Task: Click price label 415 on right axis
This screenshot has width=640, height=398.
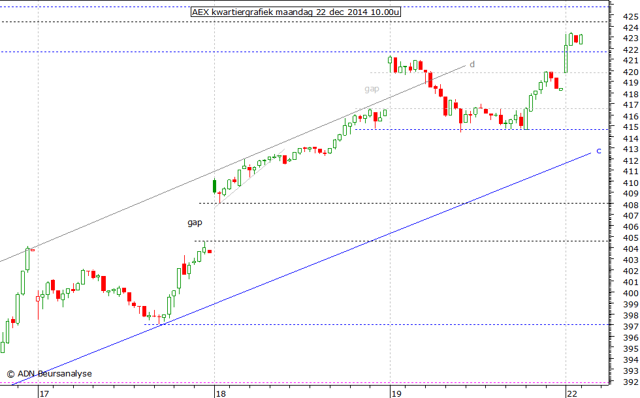Action: (x=631, y=127)
